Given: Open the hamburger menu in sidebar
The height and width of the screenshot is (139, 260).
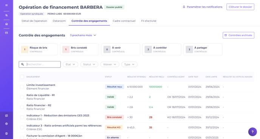Looking at the screenshot, I should (6, 5).
